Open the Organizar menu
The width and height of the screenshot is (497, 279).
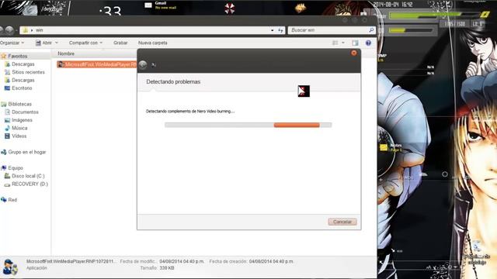(12, 43)
